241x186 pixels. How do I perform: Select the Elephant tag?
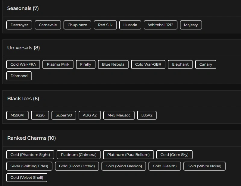click(x=180, y=64)
